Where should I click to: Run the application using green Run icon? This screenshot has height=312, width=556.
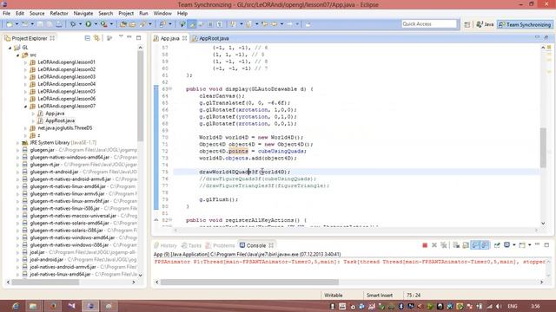[x=89, y=24]
